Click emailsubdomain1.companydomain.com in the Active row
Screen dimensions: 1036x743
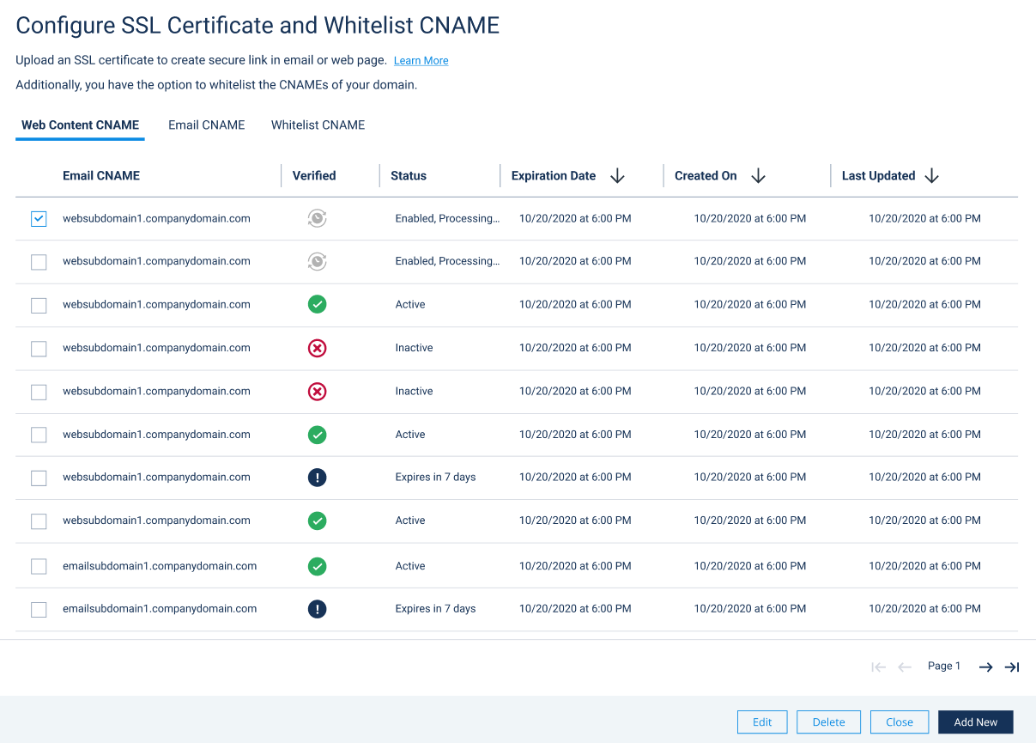(160, 565)
